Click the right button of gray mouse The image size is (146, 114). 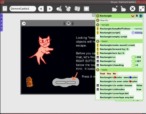71,83
